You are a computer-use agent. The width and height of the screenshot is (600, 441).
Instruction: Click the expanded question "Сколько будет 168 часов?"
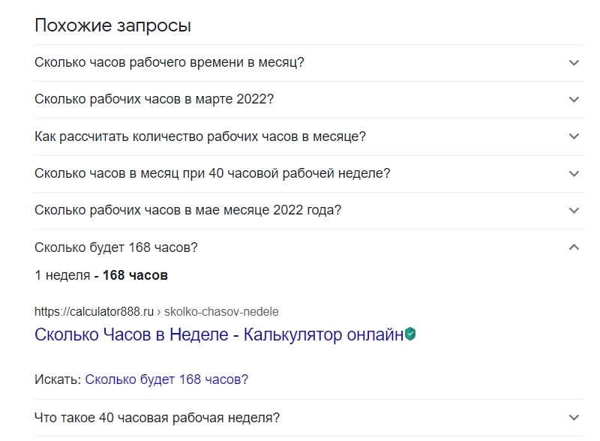[x=112, y=246]
